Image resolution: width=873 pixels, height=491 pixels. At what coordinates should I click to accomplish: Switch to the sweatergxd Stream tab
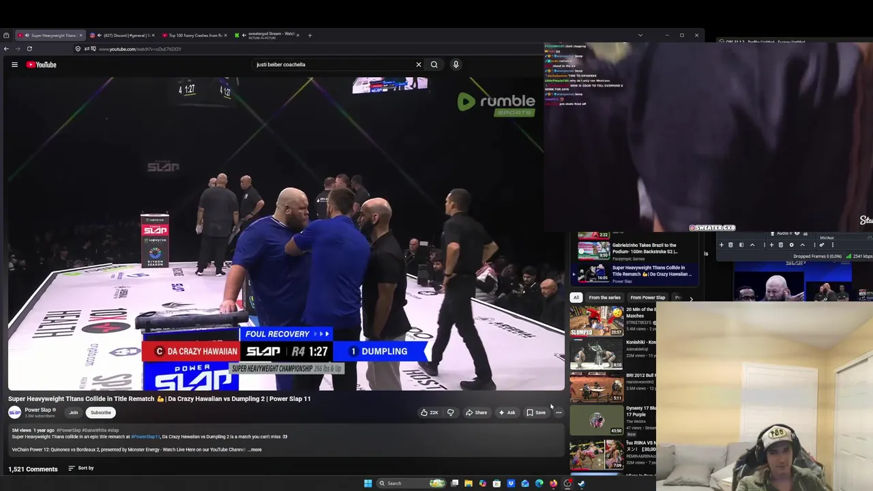(267, 35)
